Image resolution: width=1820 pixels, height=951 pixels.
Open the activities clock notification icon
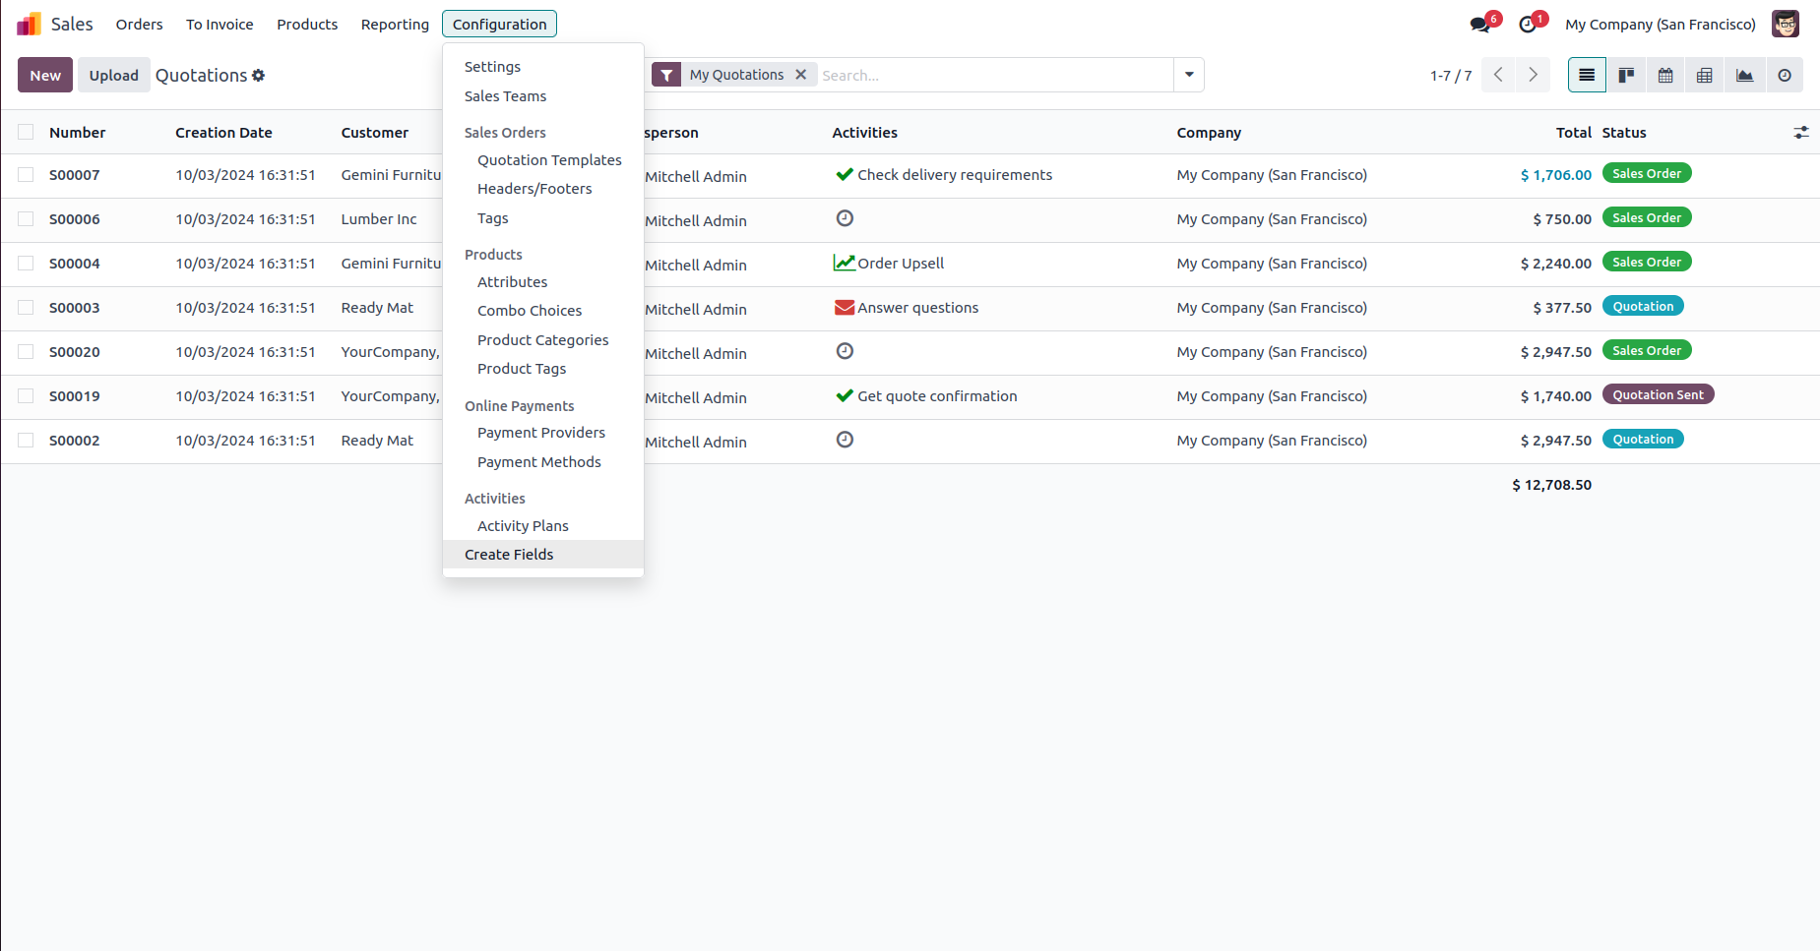[1528, 25]
